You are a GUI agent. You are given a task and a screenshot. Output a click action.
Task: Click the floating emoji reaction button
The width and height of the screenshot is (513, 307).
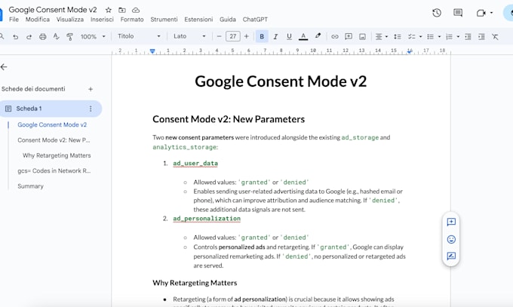[x=451, y=239]
